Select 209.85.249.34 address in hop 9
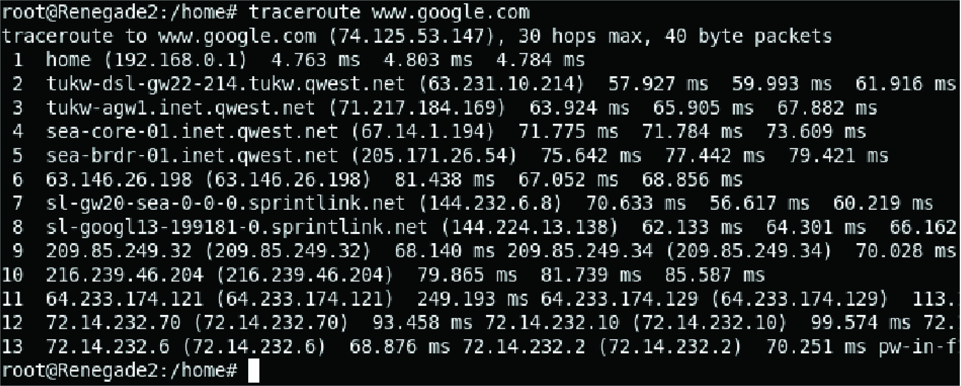The width and height of the screenshot is (961, 386). coord(580,251)
